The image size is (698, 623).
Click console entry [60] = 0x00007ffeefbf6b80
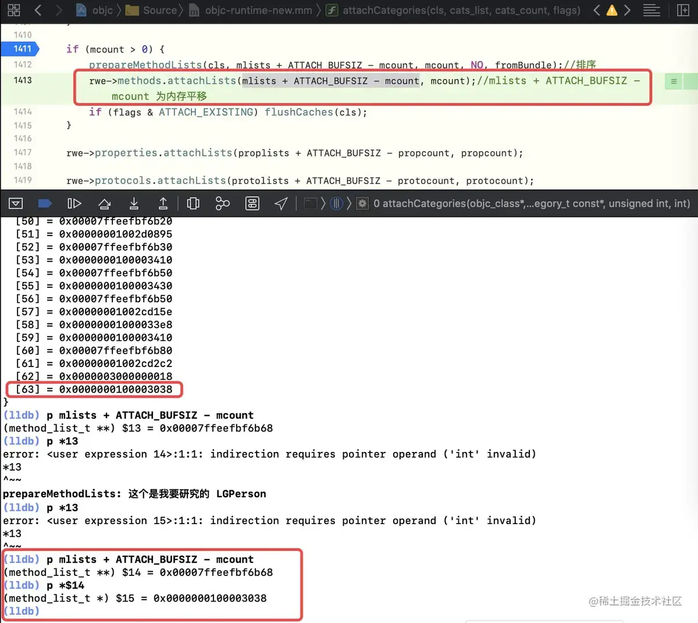pyautogui.click(x=94, y=350)
